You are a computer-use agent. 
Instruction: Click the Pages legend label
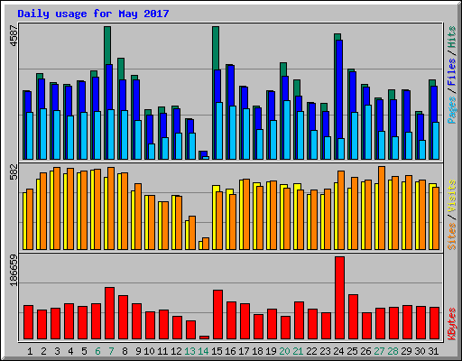point(451,110)
